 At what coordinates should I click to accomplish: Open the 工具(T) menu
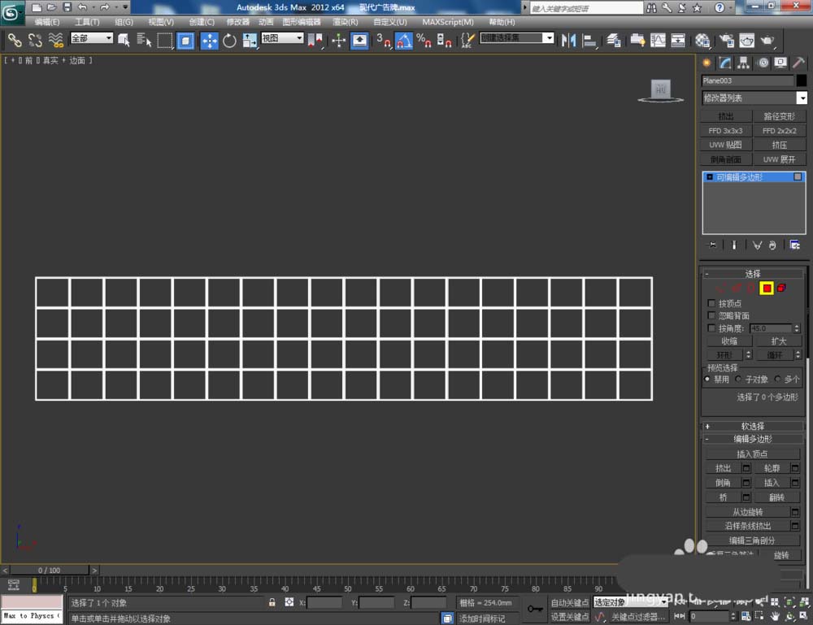coord(87,22)
